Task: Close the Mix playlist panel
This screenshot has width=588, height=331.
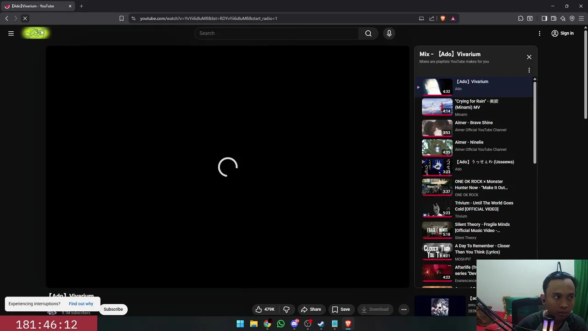Action: 529,57
